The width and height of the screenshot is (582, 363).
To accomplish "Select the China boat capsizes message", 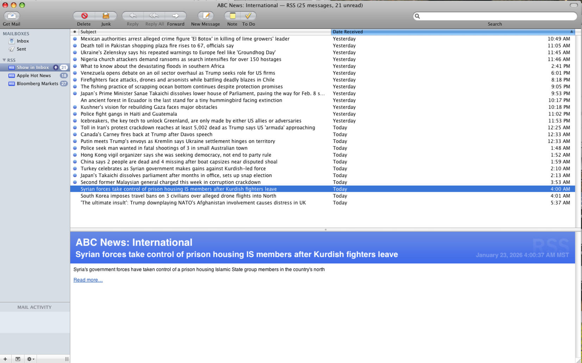I will point(323,162).
